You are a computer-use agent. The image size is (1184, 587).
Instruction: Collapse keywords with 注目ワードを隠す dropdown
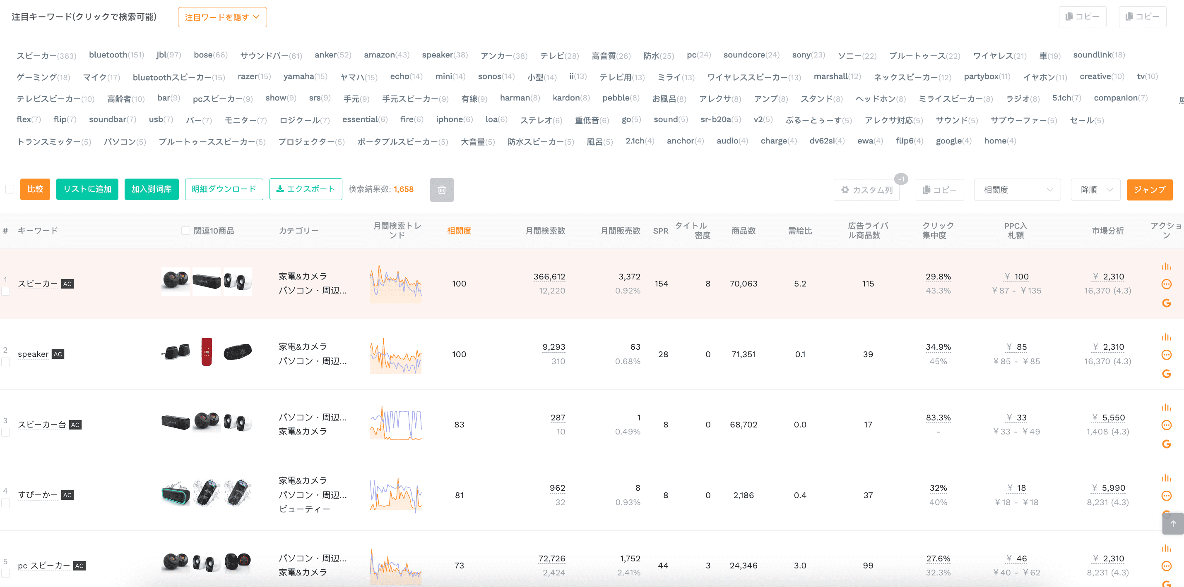(222, 17)
